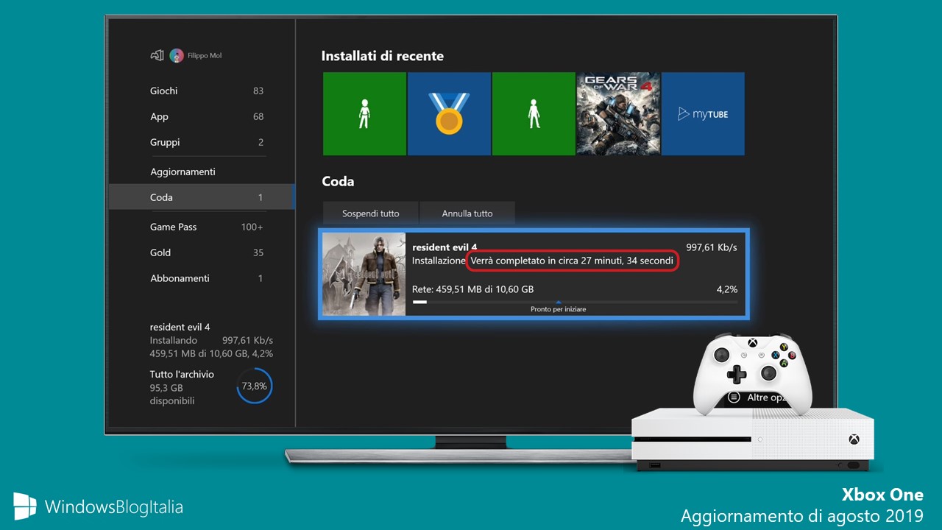Open the green avatar tile next to Gears of War
This screenshot has height=530, width=942.
534,113
